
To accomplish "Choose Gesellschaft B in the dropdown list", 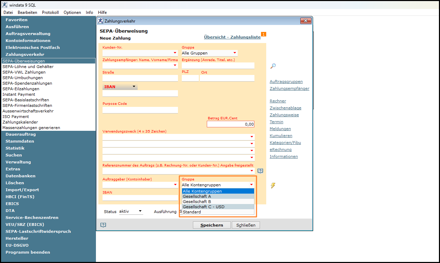I will point(218,202).
